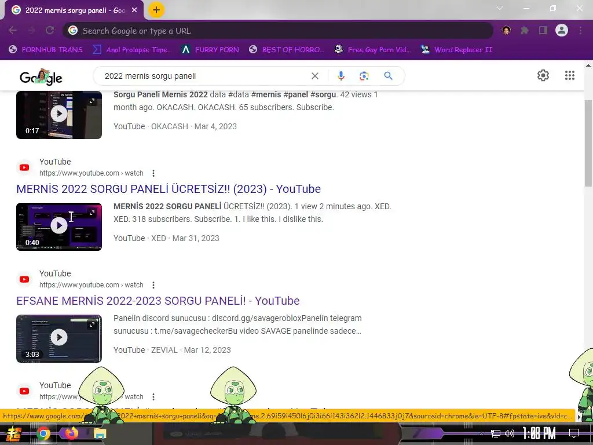
Task: Expand the 0:40 video preview
Action: point(92,213)
